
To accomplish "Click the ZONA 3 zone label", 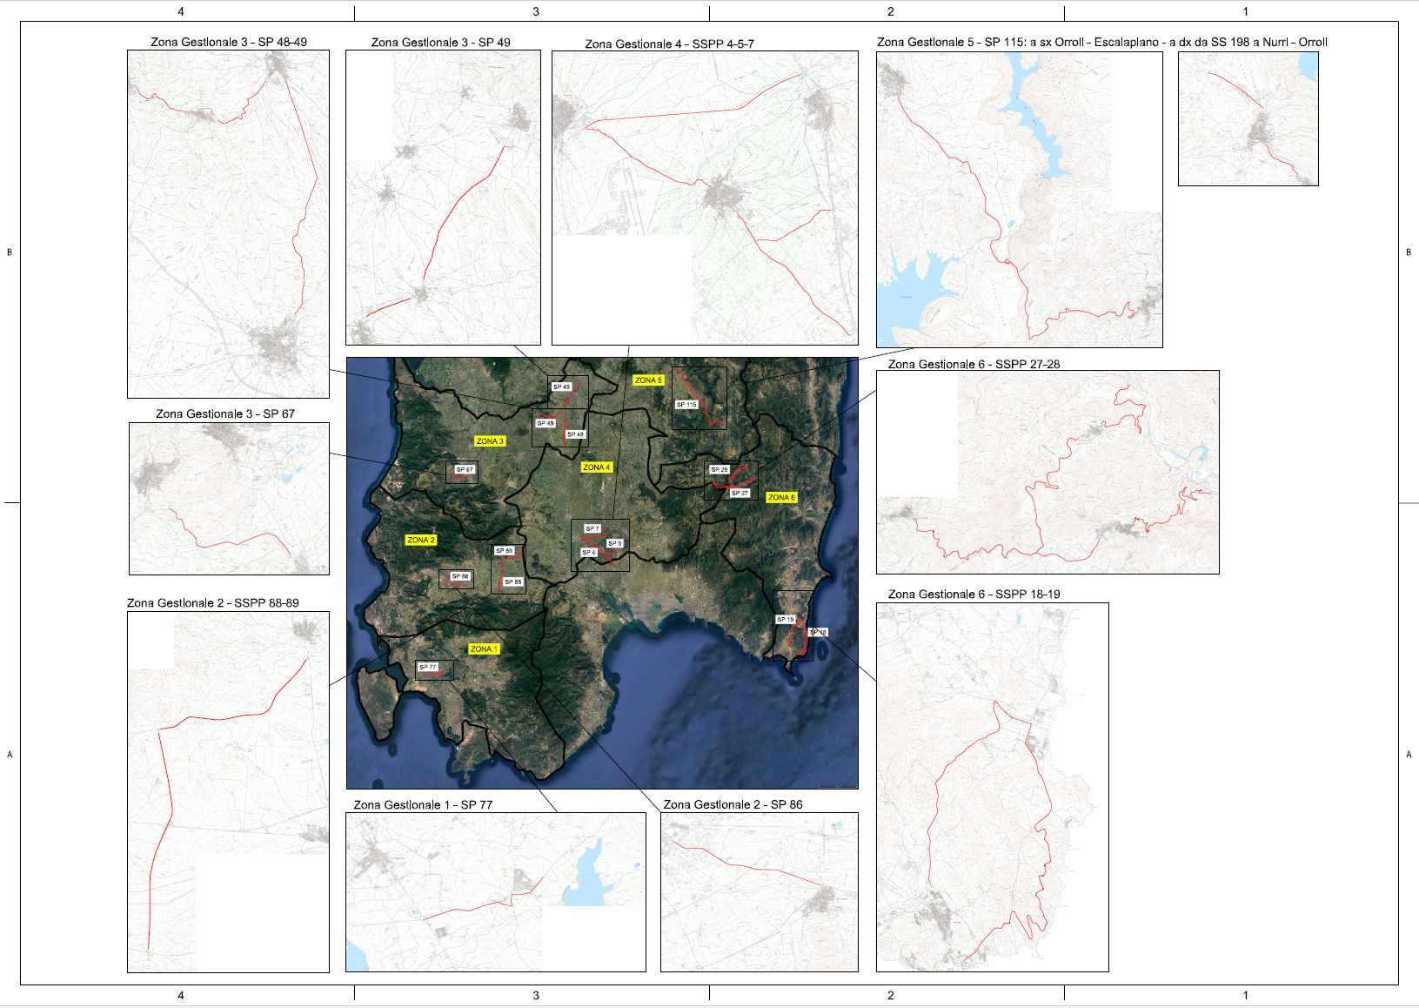I will coord(490,441).
